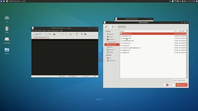Viewport: 198px width, 111px height.
Task: Click the Redo icon in gedit toolbar
Action: pyautogui.click(x=66, y=34)
